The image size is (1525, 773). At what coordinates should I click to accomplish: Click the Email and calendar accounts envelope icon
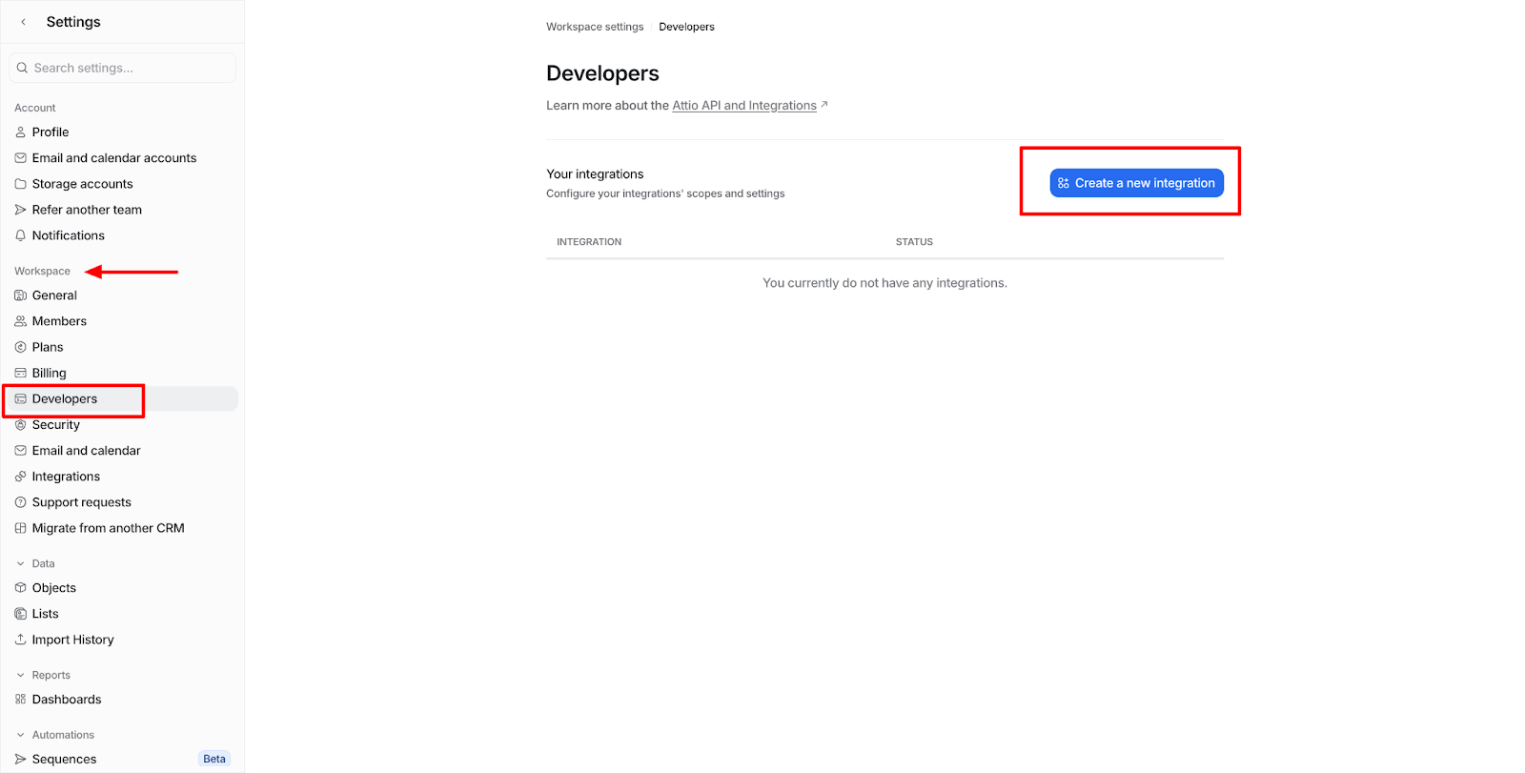[20, 158]
